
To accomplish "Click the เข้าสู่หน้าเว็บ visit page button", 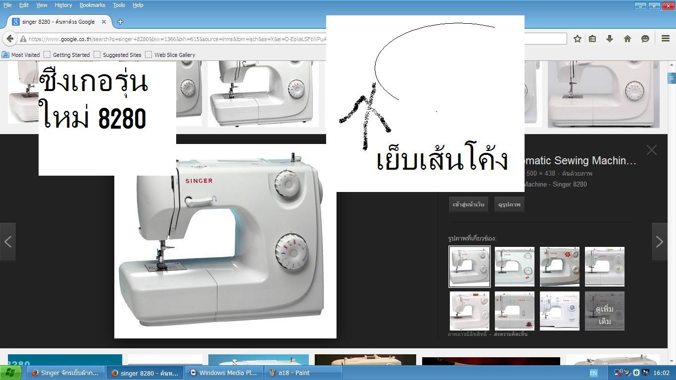I will coord(469,204).
